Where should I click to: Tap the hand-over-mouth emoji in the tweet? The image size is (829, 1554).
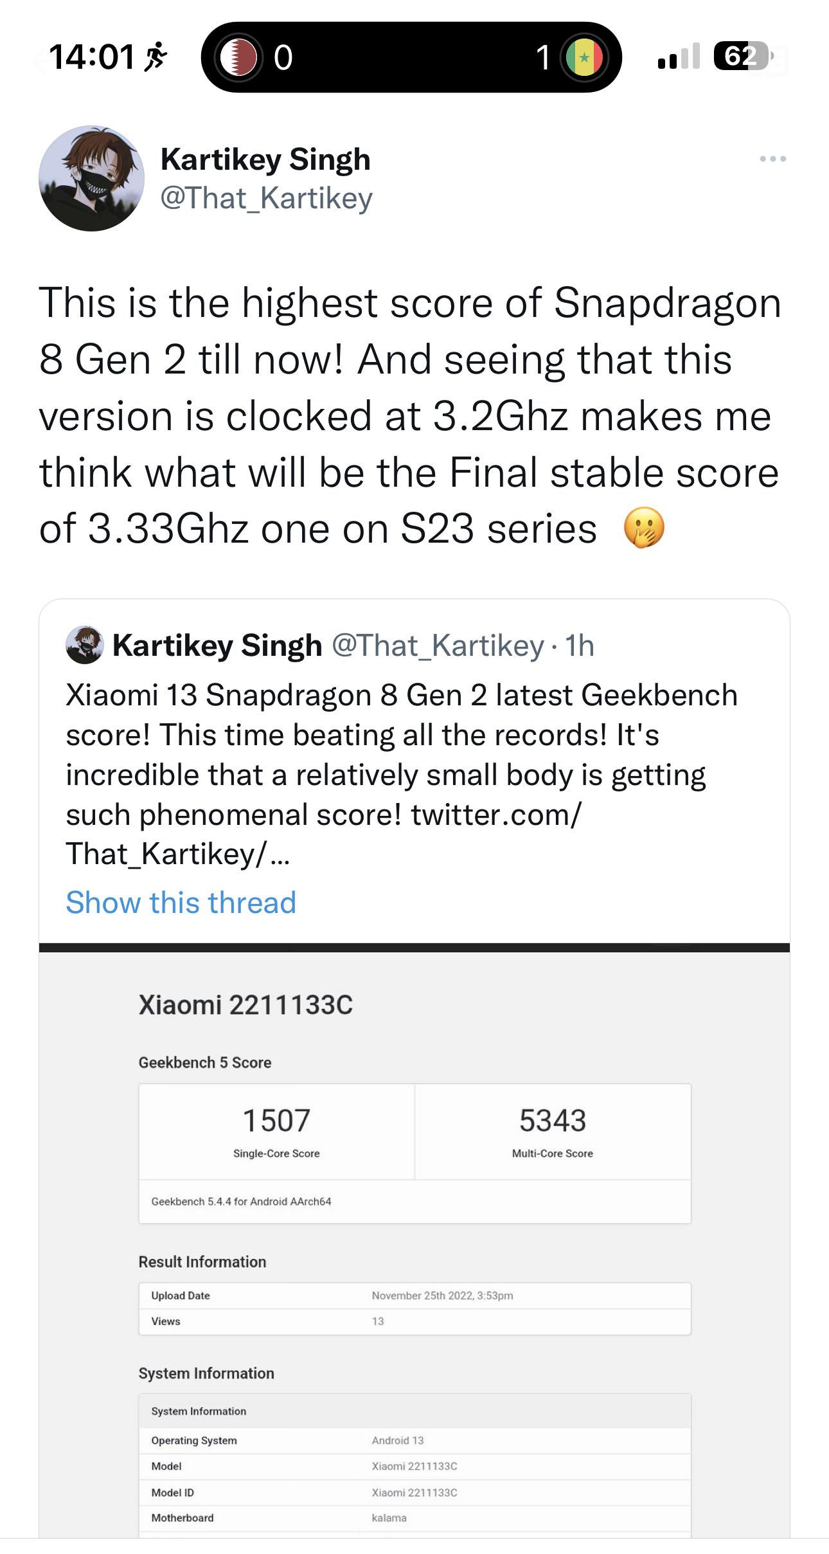pos(643,529)
